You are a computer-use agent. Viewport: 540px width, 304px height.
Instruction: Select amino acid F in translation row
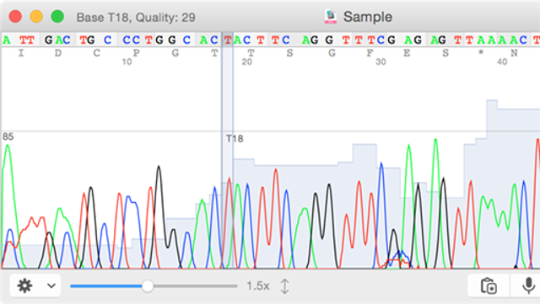tap(370, 53)
